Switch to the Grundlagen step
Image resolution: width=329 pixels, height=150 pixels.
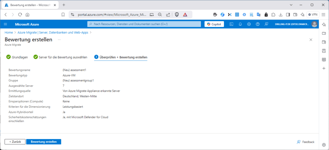click(17, 57)
